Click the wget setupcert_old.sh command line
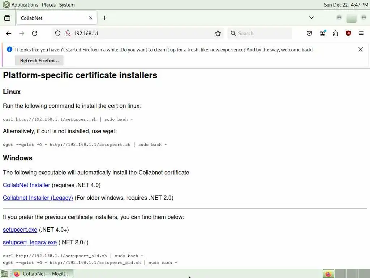370x278 pixels. coord(90,263)
